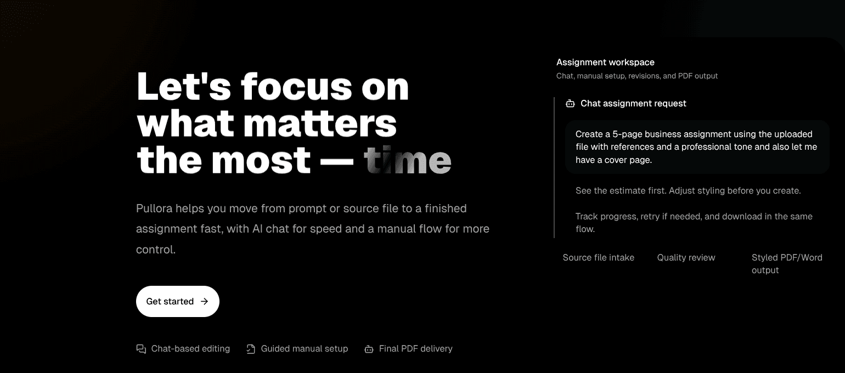This screenshot has width=845, height=373.
Task: Select the Final PDF delivery label
Action: (x=415, y=349)
